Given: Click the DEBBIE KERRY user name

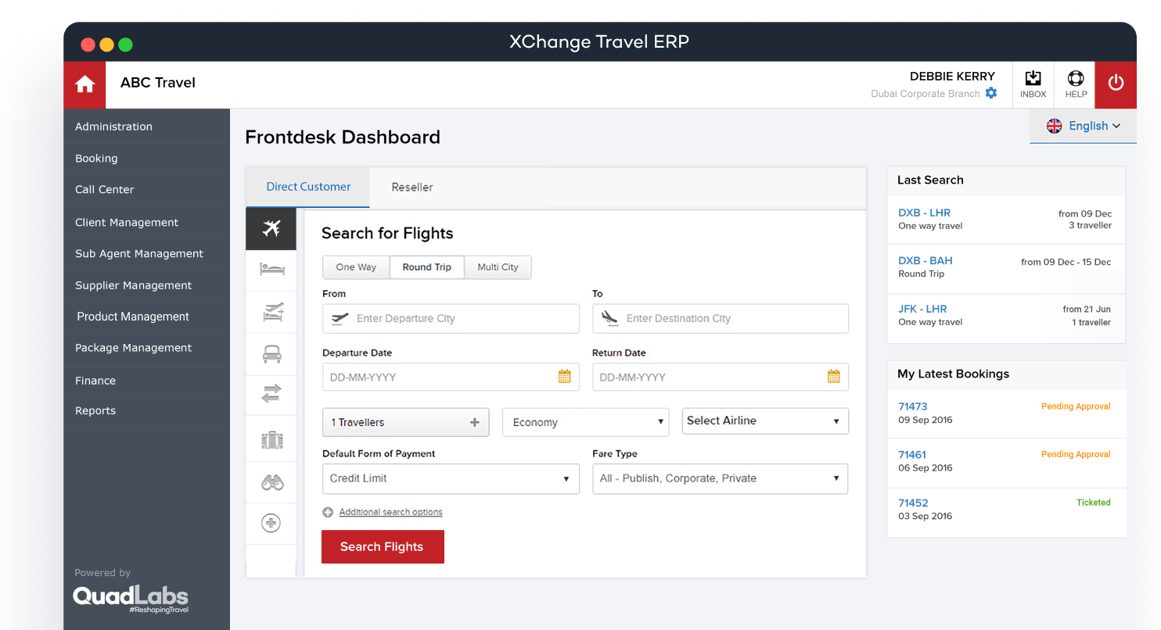Looking at the screenshot, I should 952,77.
